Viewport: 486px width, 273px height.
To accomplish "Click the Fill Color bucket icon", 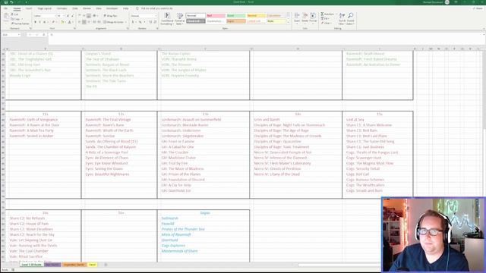I will coord(62,22).
